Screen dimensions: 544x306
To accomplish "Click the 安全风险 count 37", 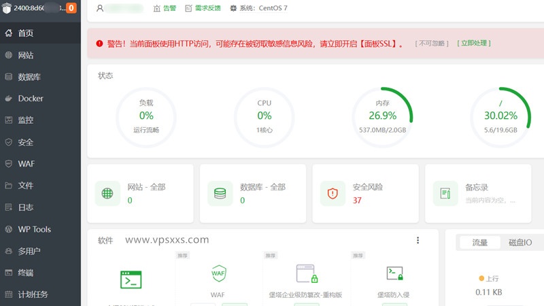I will click(x=357, y=200).
